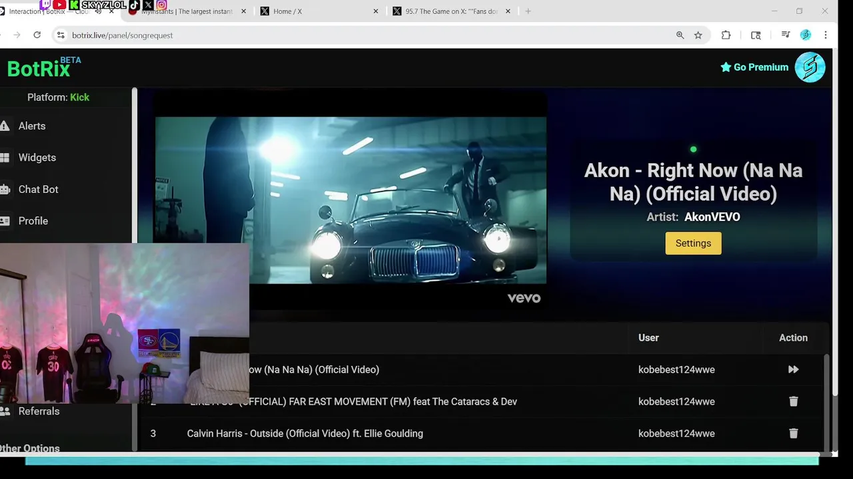The image size is (853, 479).
Task: Click the sidebar vertical scrollbar
Action: 135,269
